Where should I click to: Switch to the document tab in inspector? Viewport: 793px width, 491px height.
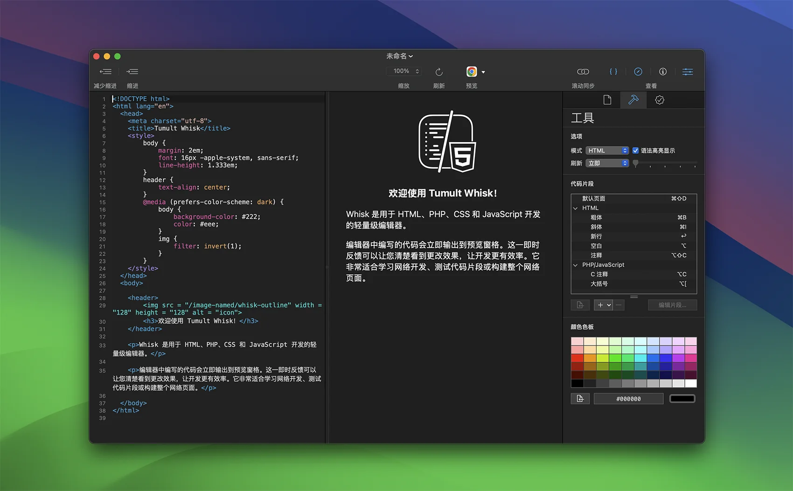point(607,100)
